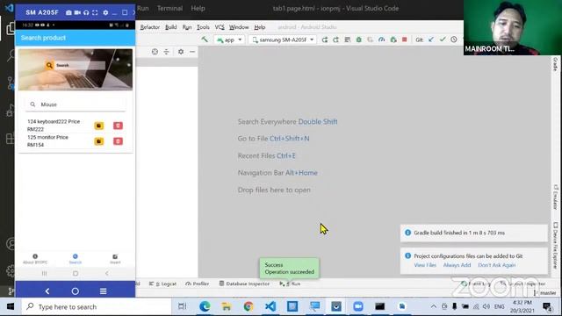The image size is (562, 316).
Task: Click the Rerun app icon after device dropdown
Action: [x=324, y=39]
